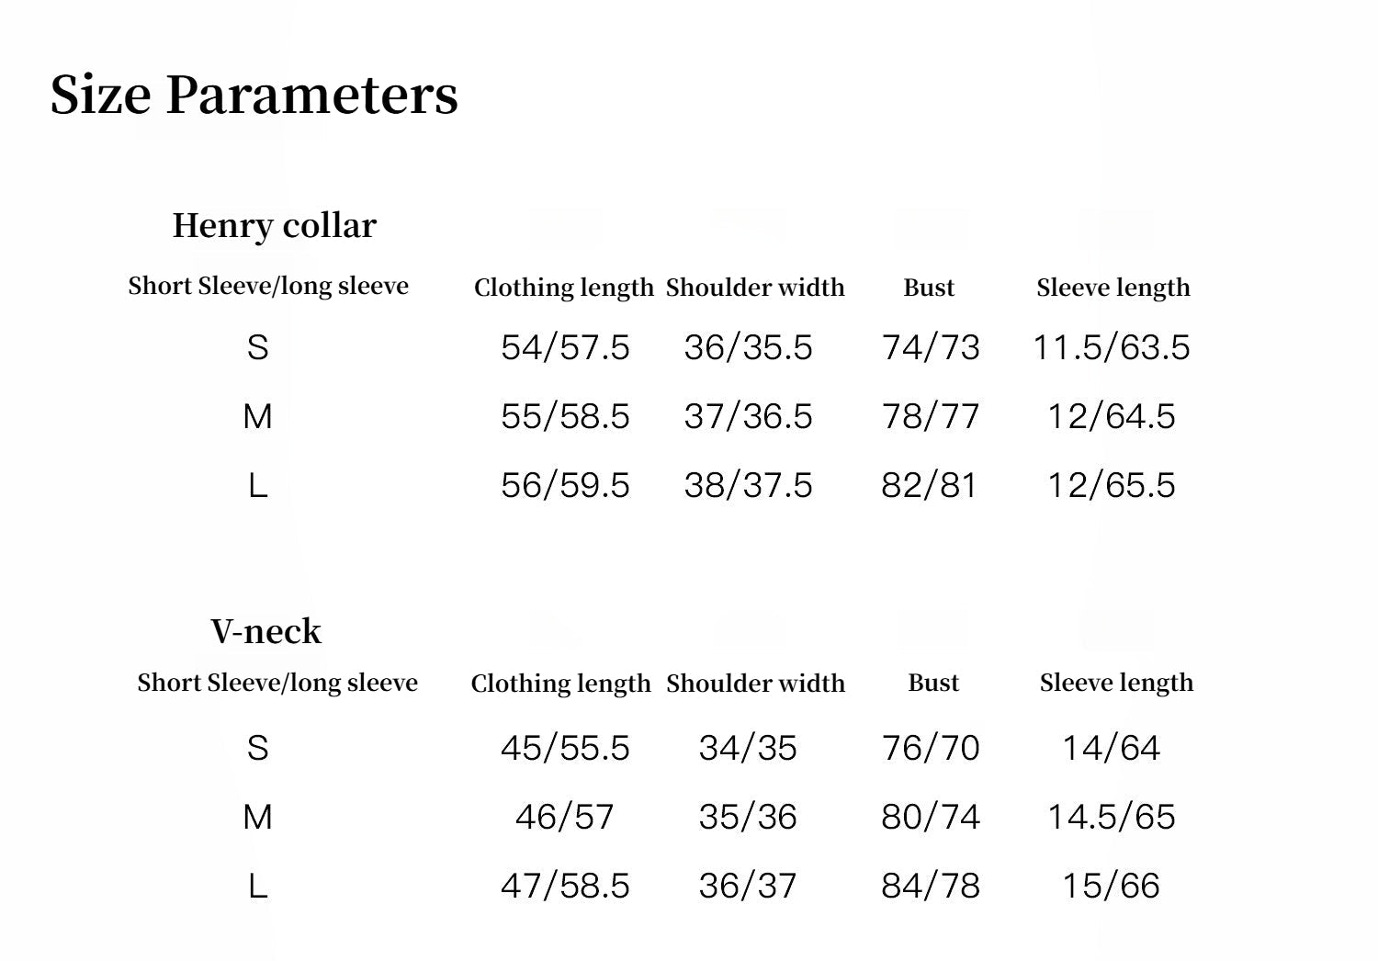Select the 35/36 shoulder width value
The image size is (1378, 961).
(x=748, y=817)
